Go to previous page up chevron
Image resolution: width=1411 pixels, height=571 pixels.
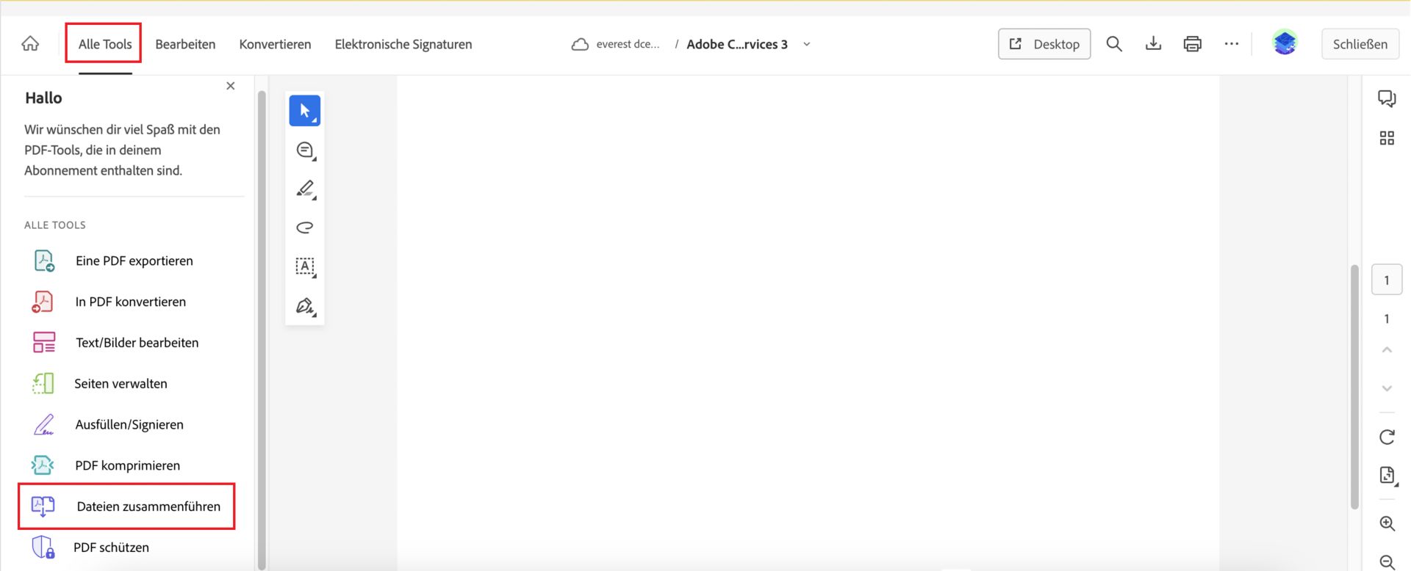point(1387,350)
